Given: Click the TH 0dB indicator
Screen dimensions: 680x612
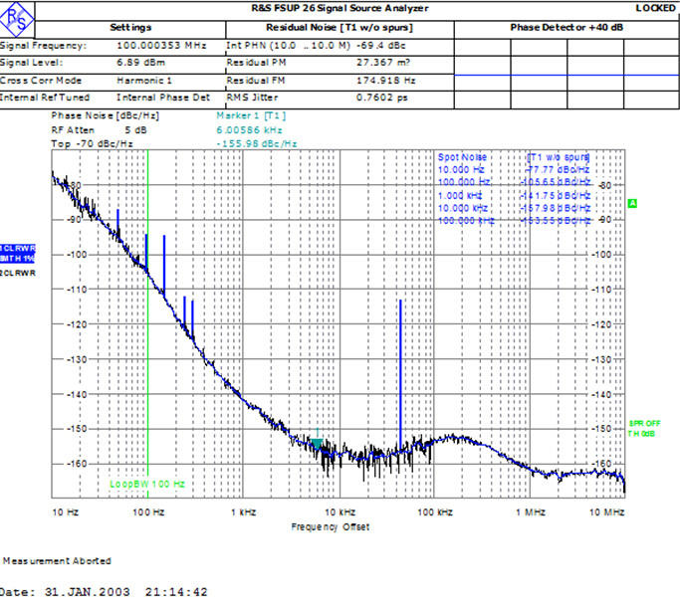Looking at the screenshot, I should click(x=641, y=434).
